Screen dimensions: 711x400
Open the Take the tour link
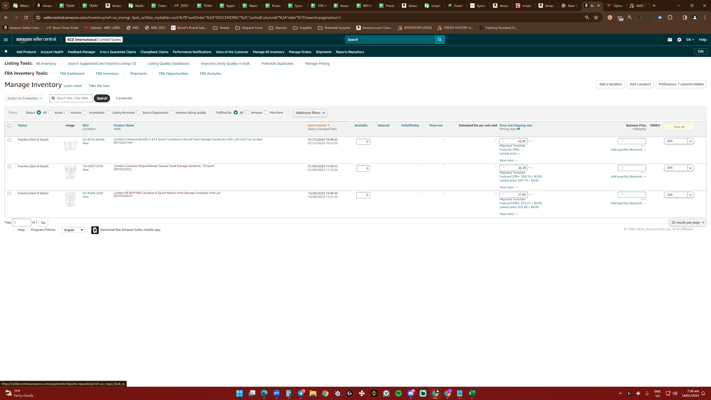tap(99, 86)
